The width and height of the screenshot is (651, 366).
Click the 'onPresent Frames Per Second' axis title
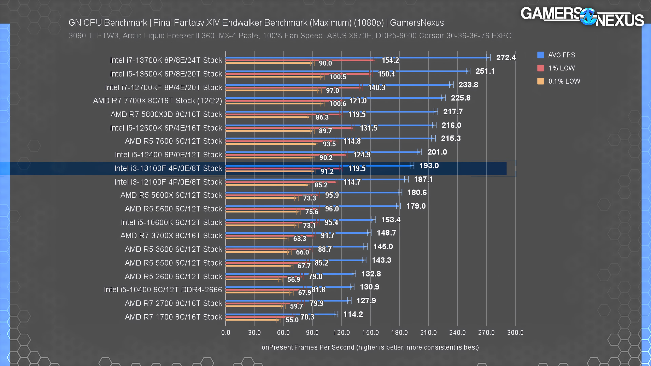click(x=370, y=347)
